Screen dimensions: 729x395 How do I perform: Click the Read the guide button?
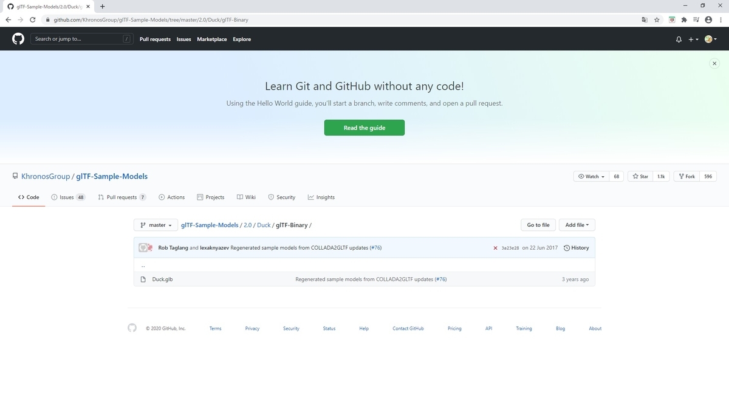coord(364,128)
